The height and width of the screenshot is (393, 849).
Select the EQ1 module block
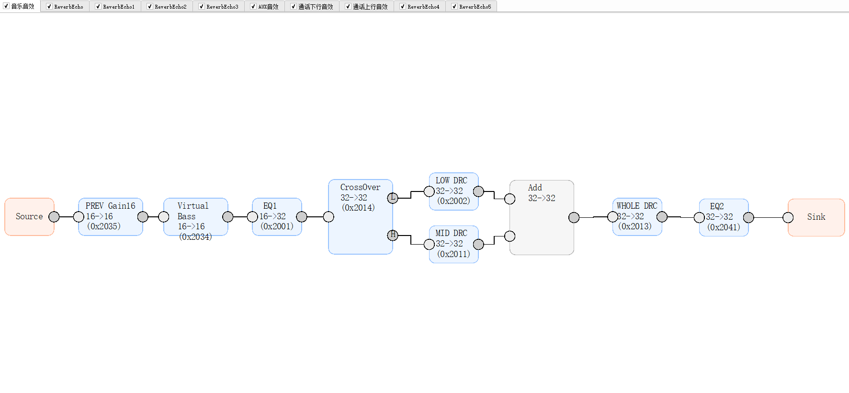(x=277, y=217)
